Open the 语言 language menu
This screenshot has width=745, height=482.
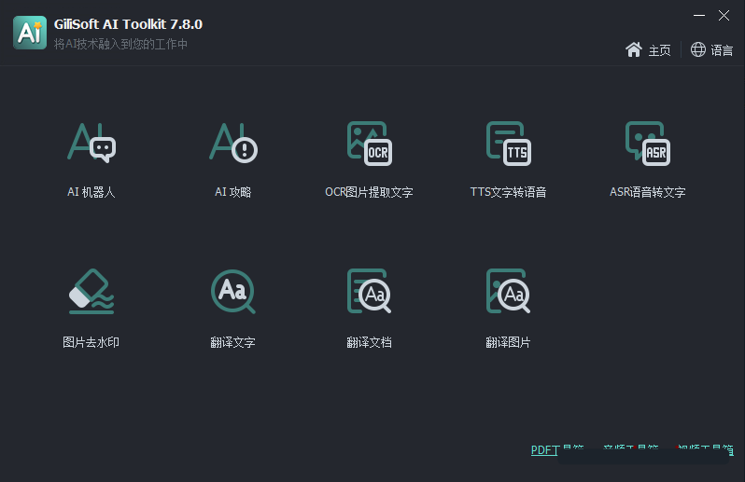711,49
